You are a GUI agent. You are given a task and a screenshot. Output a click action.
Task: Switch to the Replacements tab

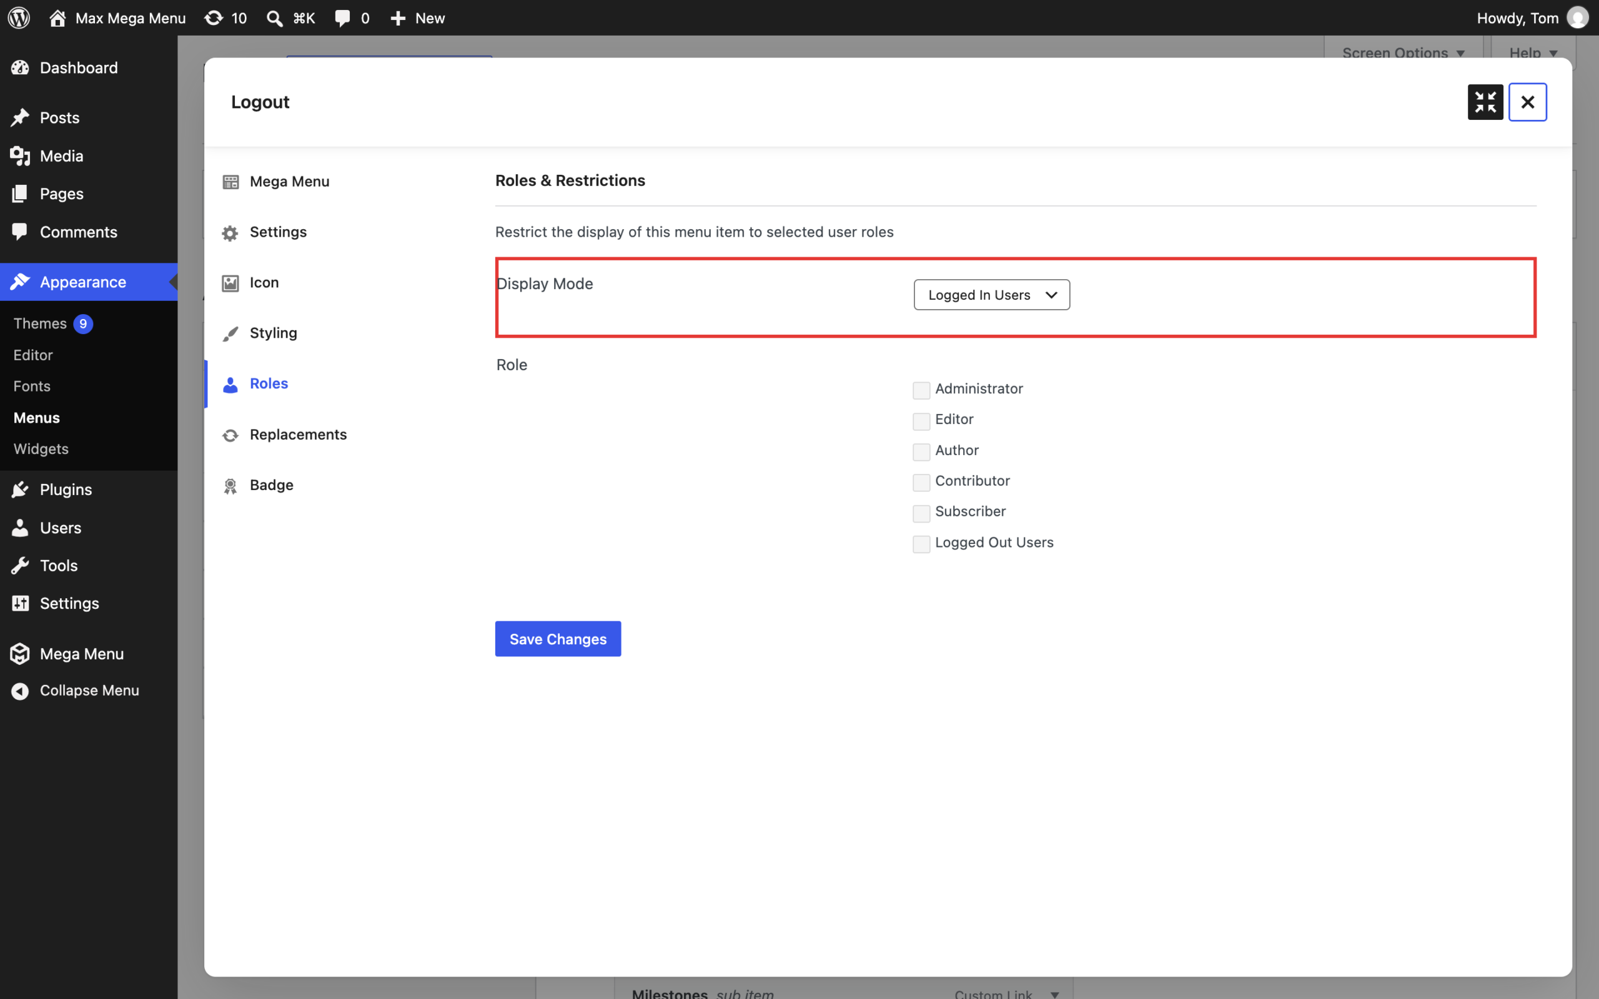pos(298,434)
